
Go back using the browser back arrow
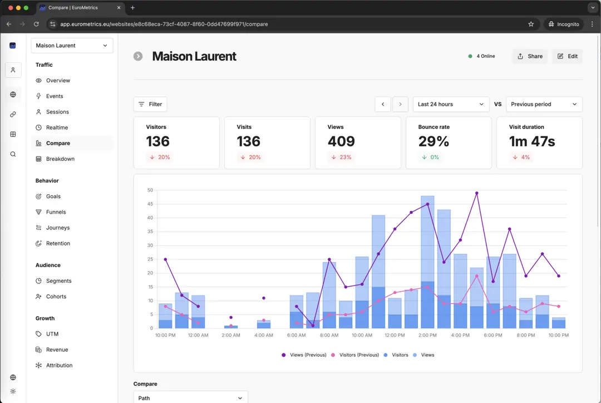click(9, 24)
